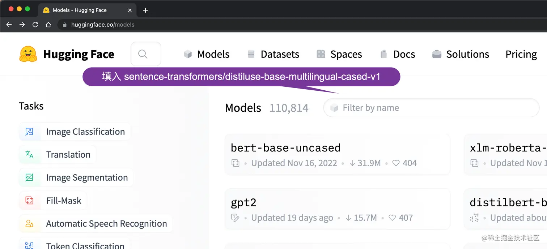
Task: Open the Models navigation item
Action: (207, 54)
